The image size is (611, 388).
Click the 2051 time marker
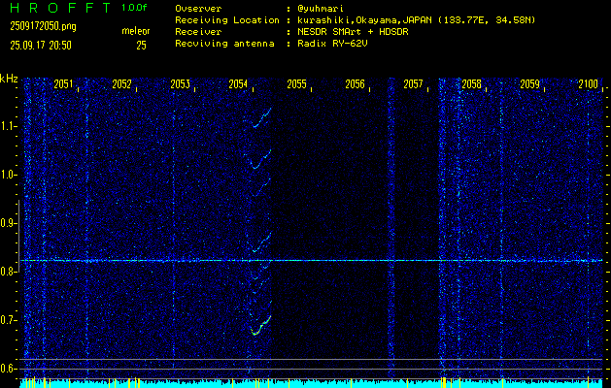coord(63,84)
